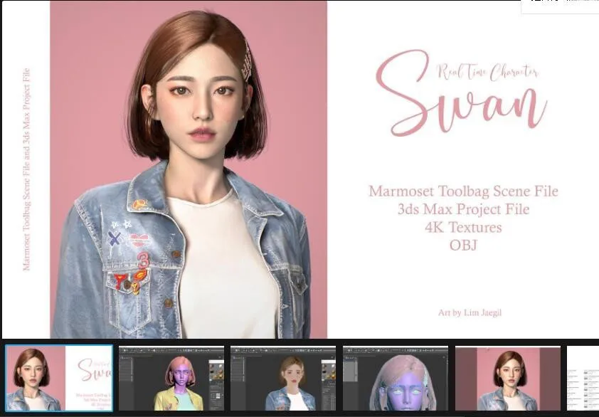Open the purple face close-up thumbnail
The width and height of the screenshot is (599, 417).
(x=396, y=379)
